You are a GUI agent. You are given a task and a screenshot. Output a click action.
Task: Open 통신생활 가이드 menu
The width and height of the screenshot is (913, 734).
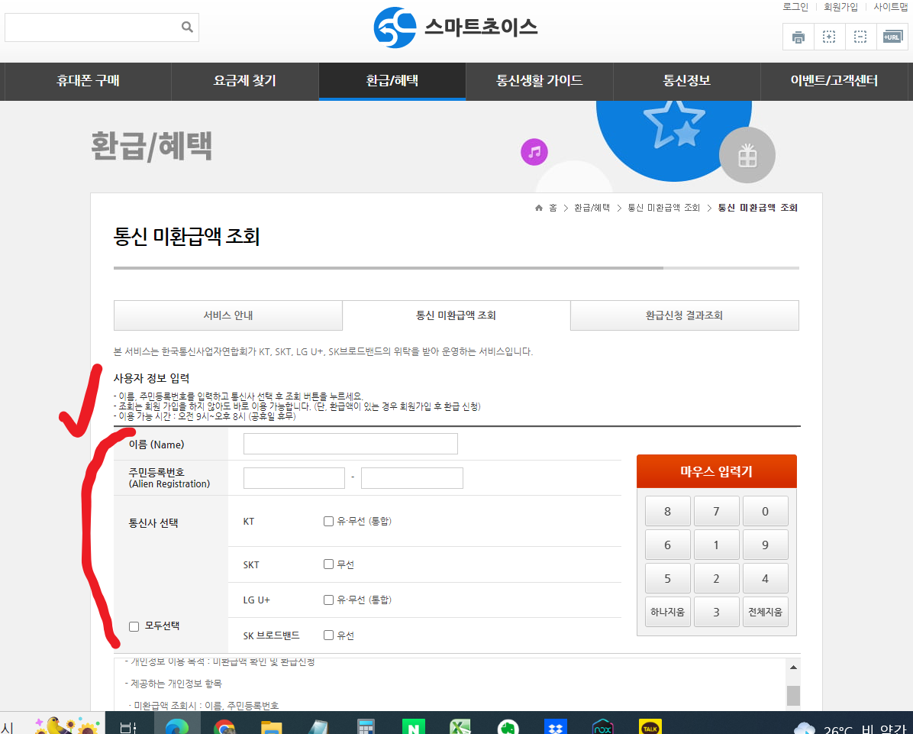click(x=540, y=80)
